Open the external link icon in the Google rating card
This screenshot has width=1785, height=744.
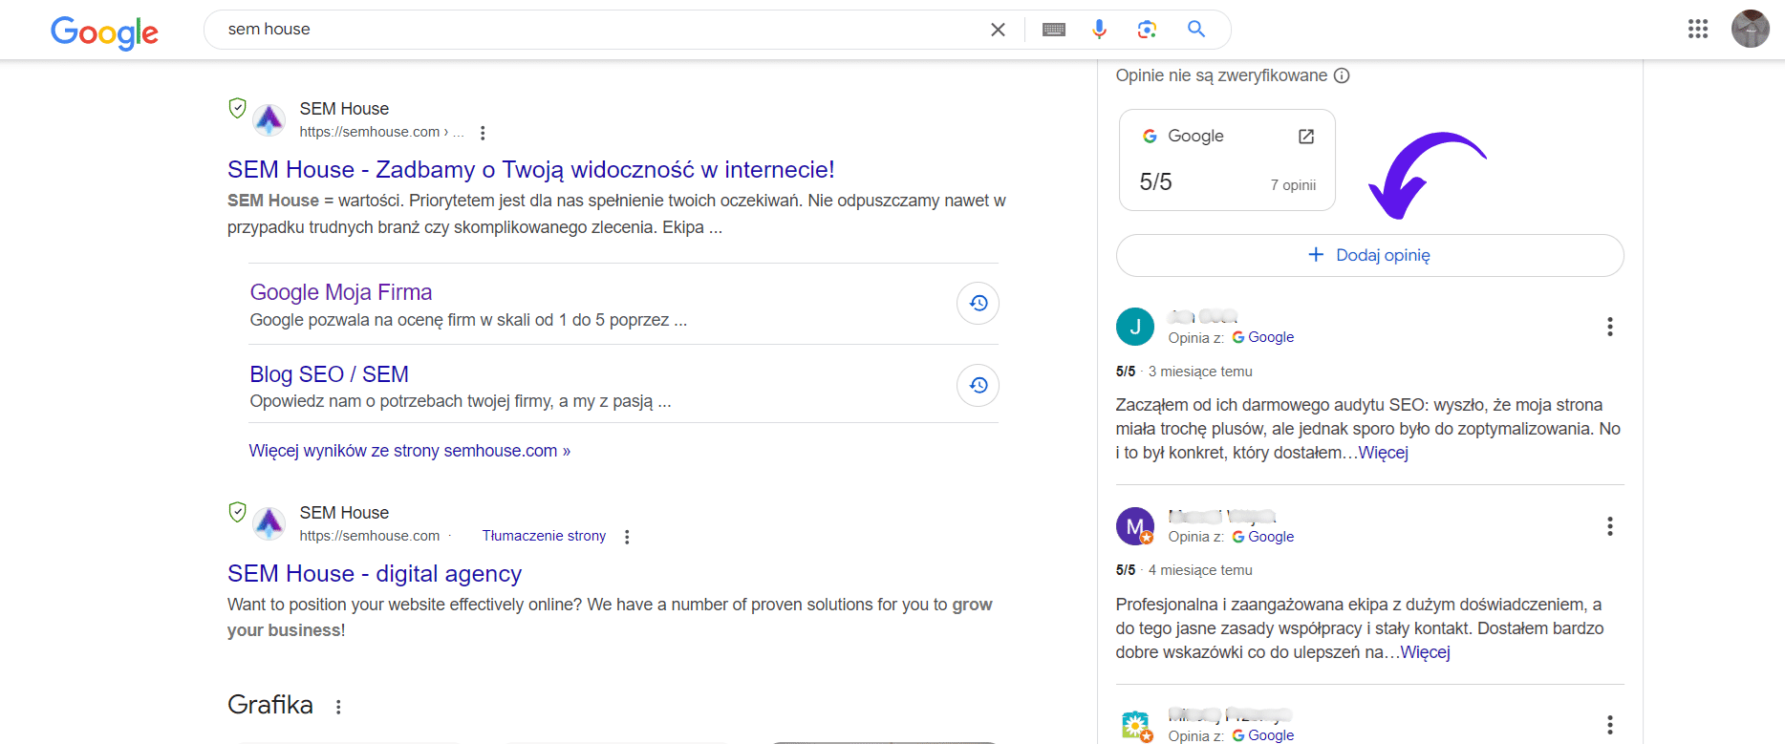pyautogui.click(x=1306, y=137)
